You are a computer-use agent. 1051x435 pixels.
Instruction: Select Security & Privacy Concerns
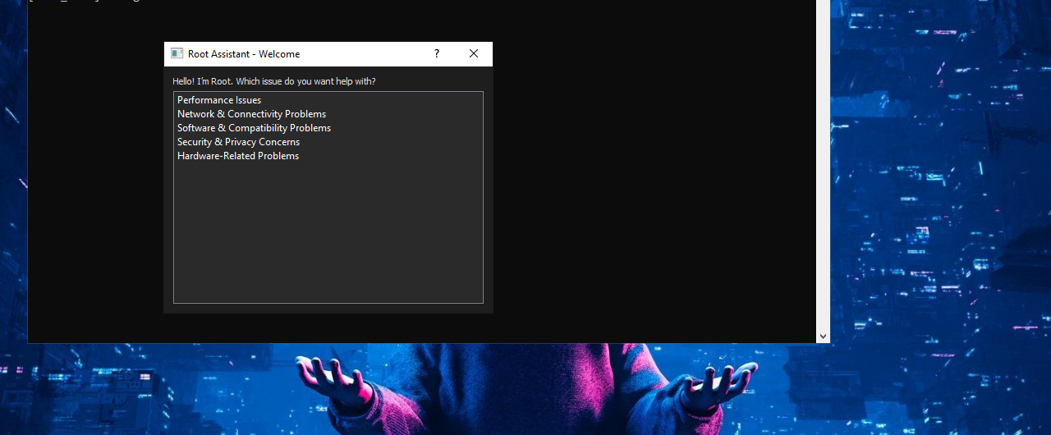pyautogui.click(x=328, y=142)
